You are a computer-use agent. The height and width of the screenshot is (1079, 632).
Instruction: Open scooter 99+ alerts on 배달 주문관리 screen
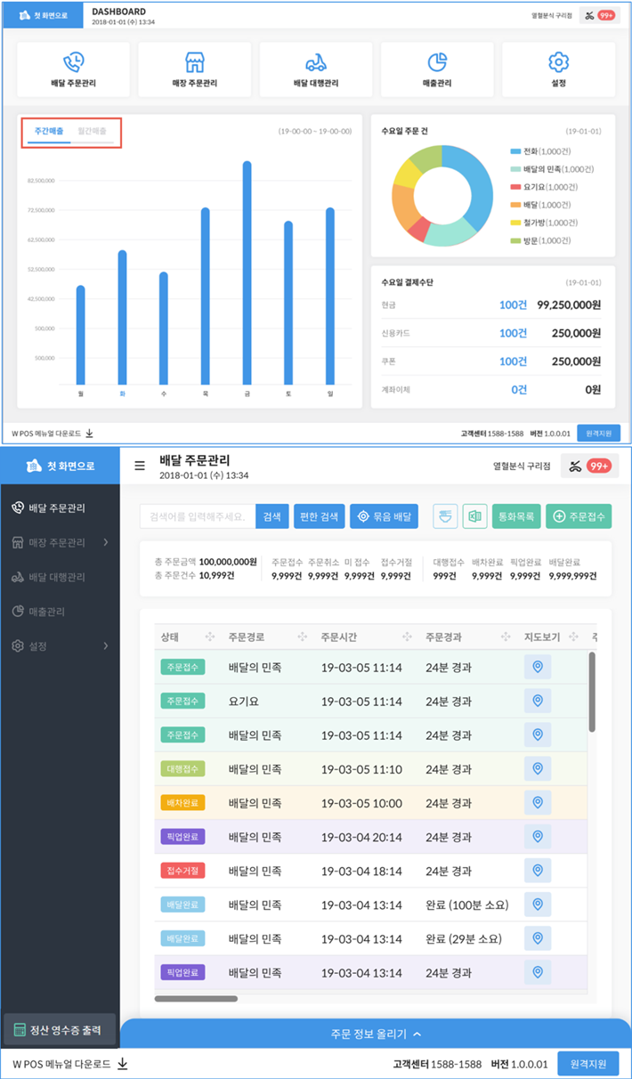pos(590,466)
